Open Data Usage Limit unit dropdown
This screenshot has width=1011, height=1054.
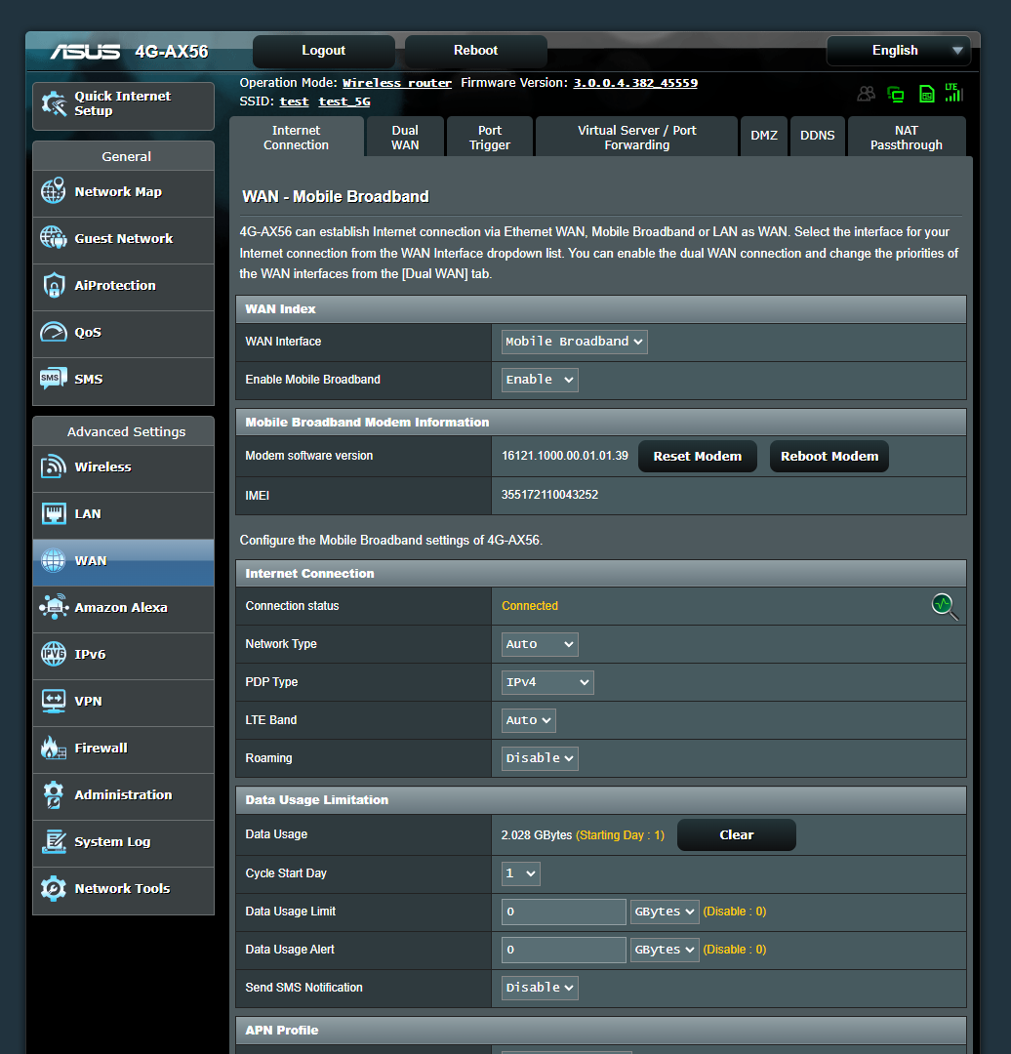pyautogui.click(x=665, y=912)
